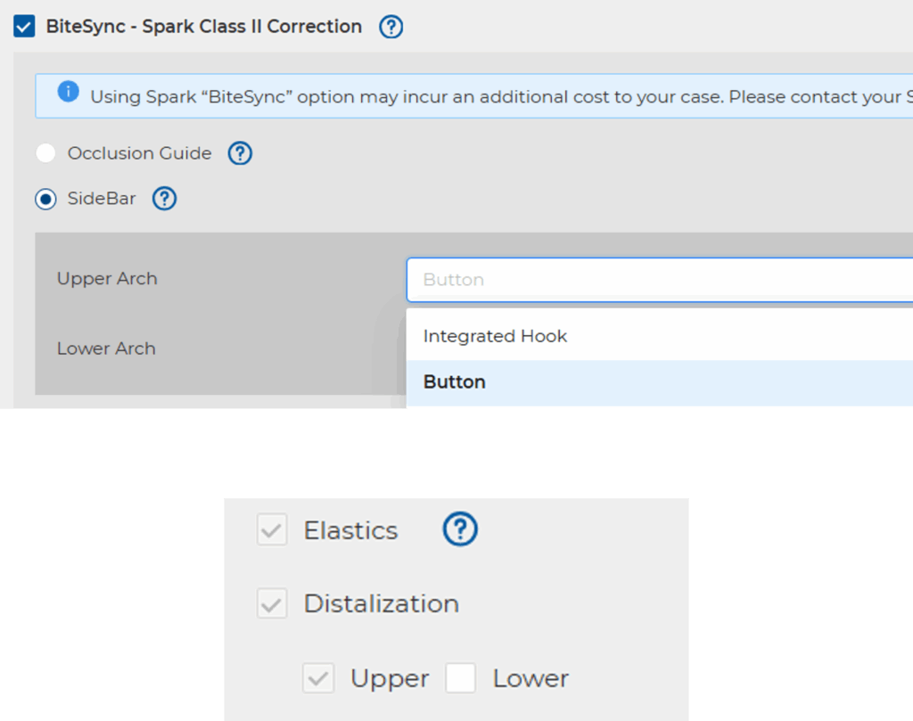Select the Occlusion Guide radio button
913x721 pixels.
[x=45, y=153]
